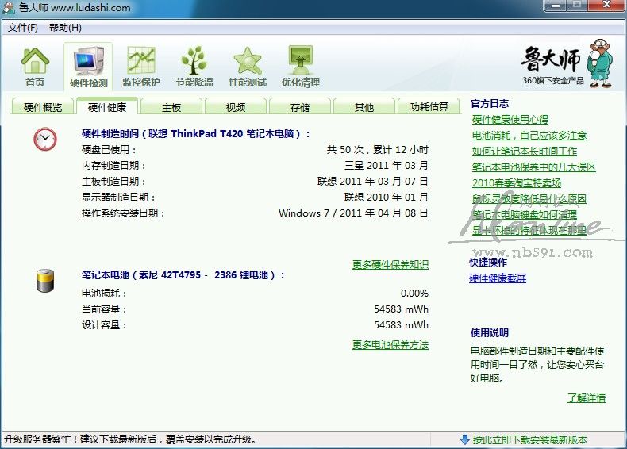The width and height of the screenshot is (627, 449).
Task: Open the 帮助(H) menu
Action: point(65,28)
